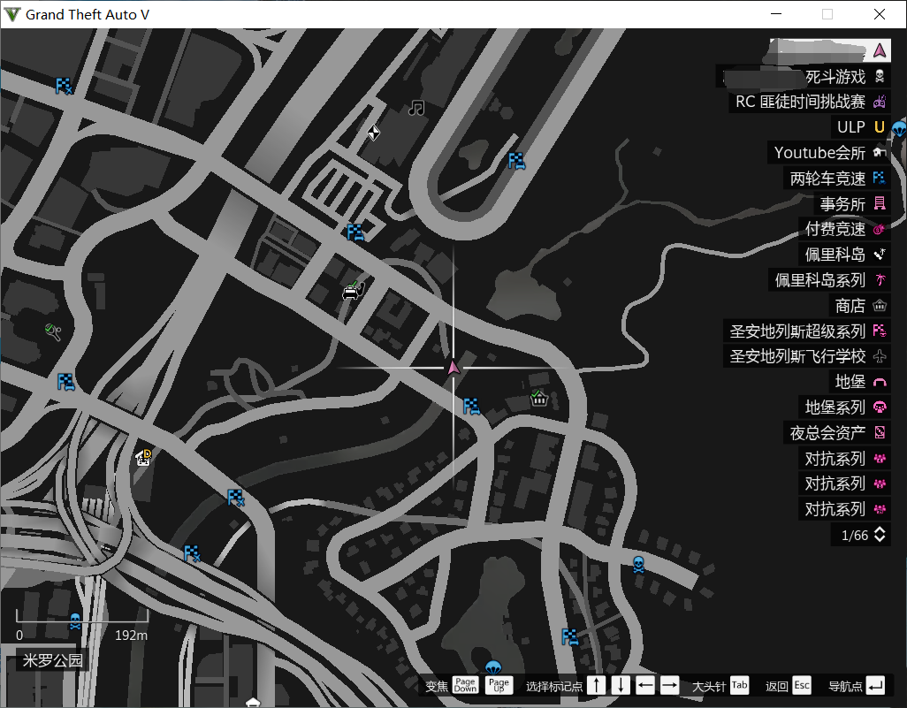Select the 地堡系列 legend entry
Viewport: 907px width, 708px height.
pos(844,407)
